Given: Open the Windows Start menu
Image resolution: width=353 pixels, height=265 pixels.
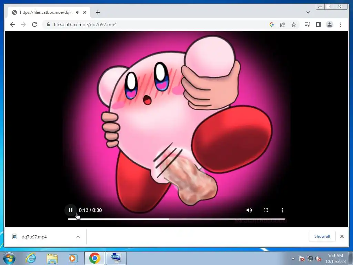Looking at the screenshot, I should coord(9,258).
